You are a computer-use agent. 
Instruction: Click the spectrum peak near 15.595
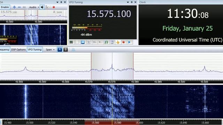tap(205, 68)
